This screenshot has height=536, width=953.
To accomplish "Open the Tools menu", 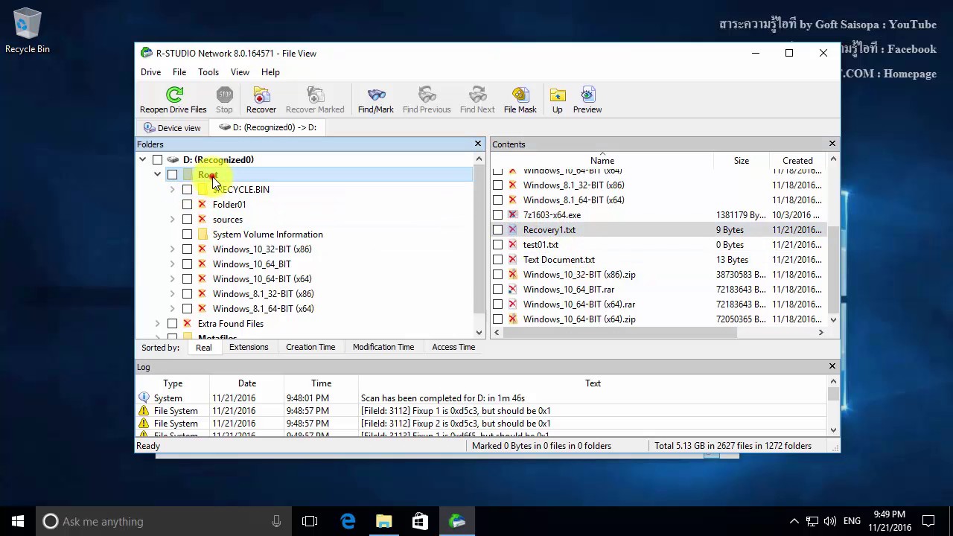I will click(x=208, y=71).
